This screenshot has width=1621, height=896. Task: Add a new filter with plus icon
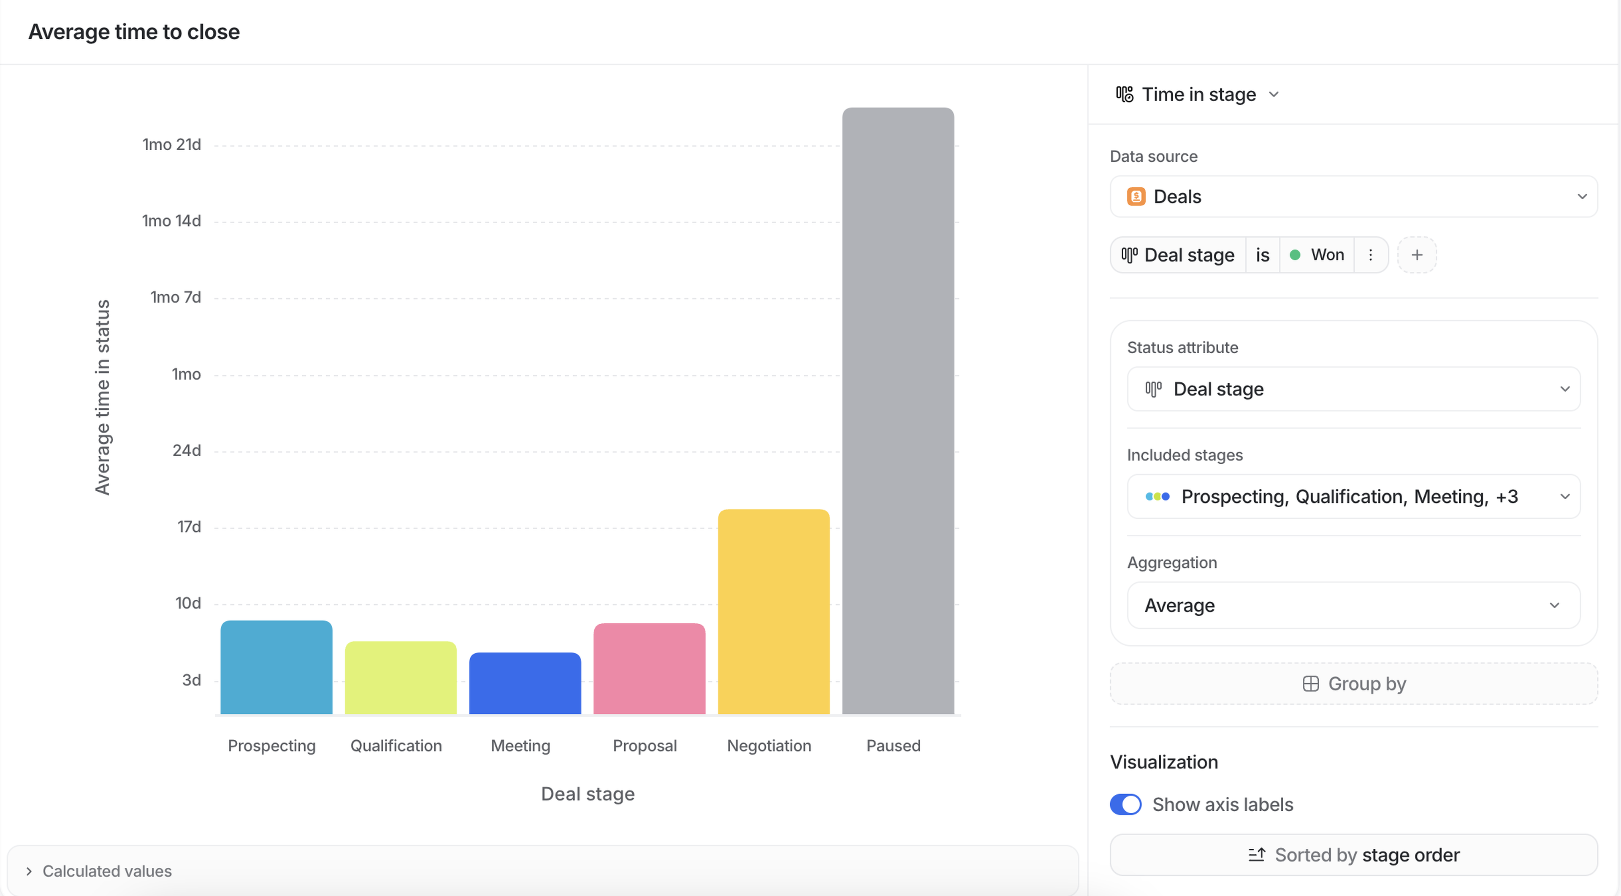[x=1417, y=255]
